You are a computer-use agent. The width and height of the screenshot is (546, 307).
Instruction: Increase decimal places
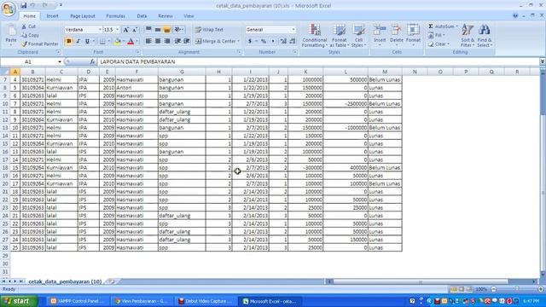tap(283, 42)
